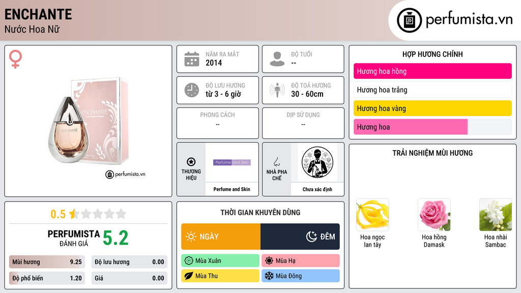This screenshot has width=521, height=293.
Task: Click the Thời gian khuyên dùng heading
Action: coord(260,213)
